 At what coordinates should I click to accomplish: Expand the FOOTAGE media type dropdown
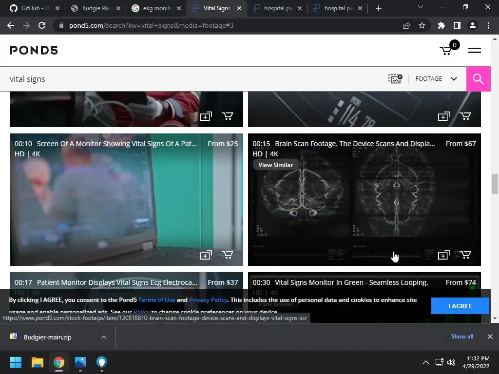coord(436,78)
